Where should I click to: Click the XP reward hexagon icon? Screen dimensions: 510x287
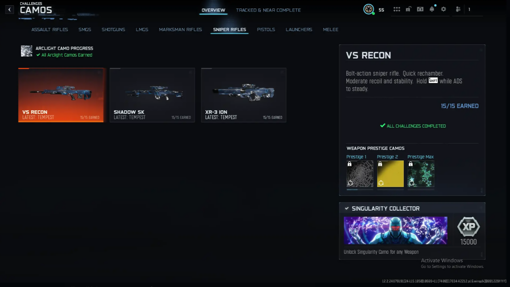pyautogui.click(x=468, y=227)
